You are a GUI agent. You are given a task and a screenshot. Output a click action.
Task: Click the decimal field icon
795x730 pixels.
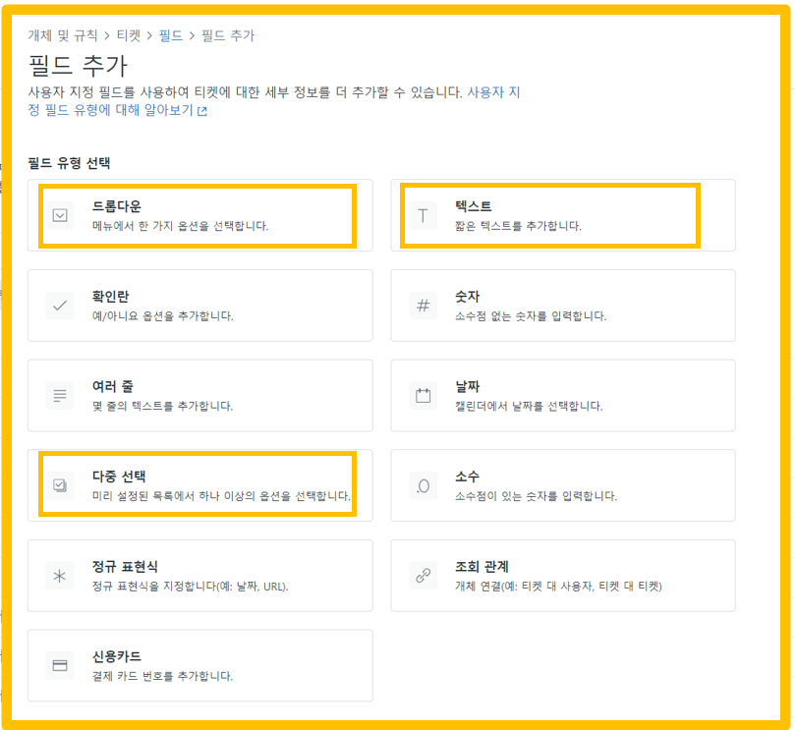tap(424, 485)
